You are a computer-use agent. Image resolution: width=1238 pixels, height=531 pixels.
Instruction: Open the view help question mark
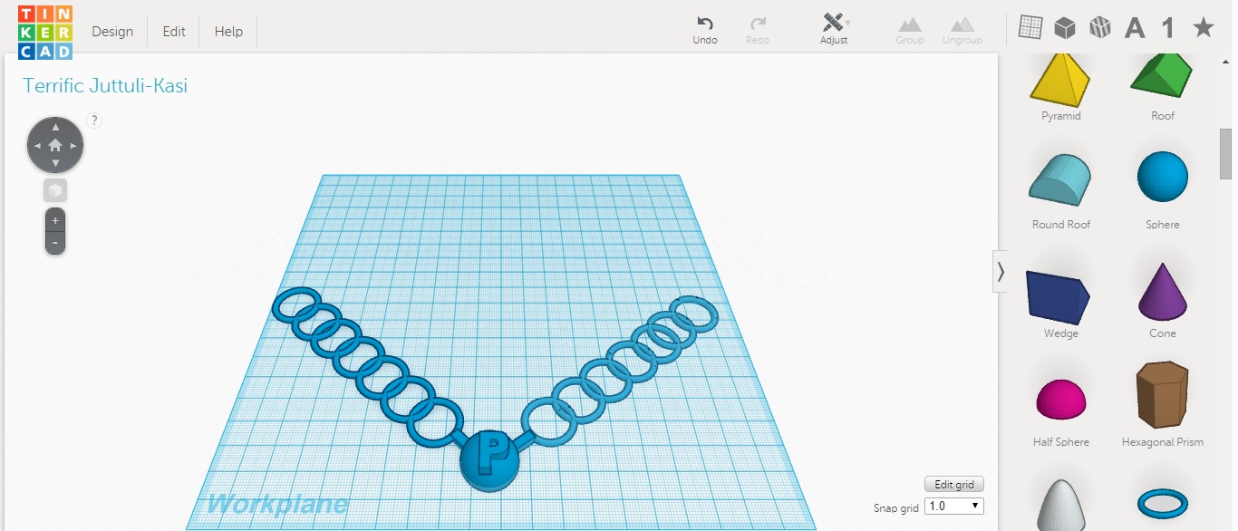click(x=94, y=120)
